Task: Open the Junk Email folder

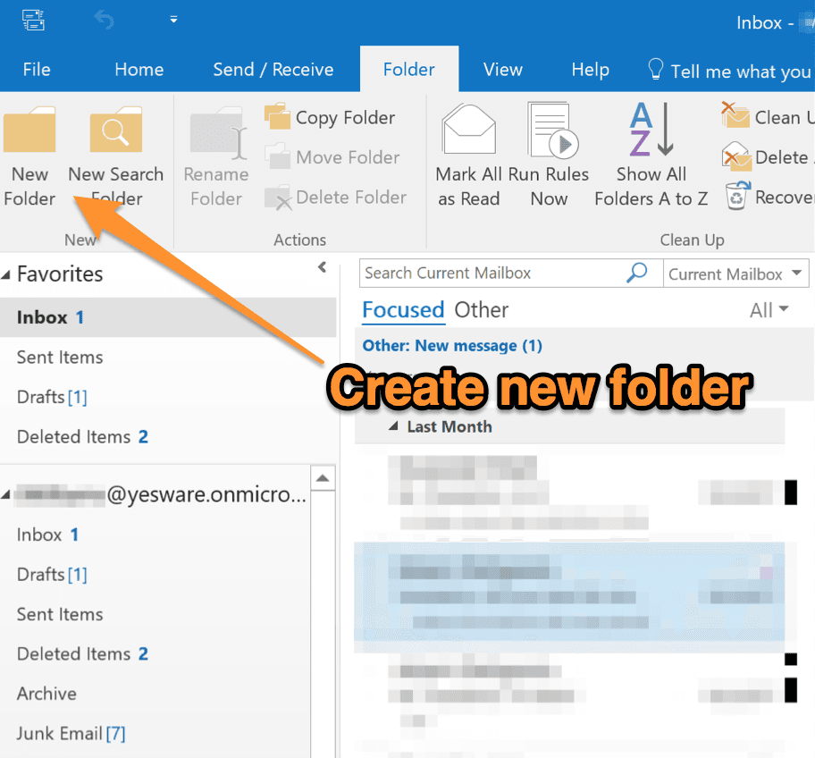Action: click(x=60, y=734)
